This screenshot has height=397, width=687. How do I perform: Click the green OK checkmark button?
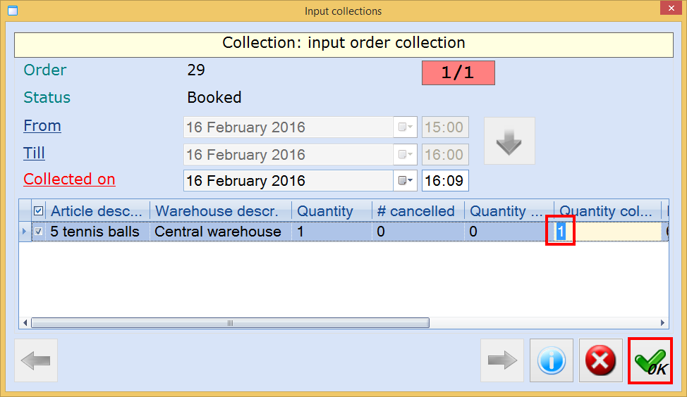(x=650, y=361)
